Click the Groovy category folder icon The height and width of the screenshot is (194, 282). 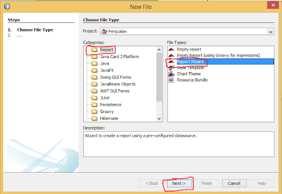click(x=94, y=112)
